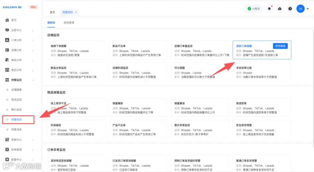This screenshot has width=314, height=172.
Task: Close the 预警规则 page tab
Action: click(x=76, y=12)
